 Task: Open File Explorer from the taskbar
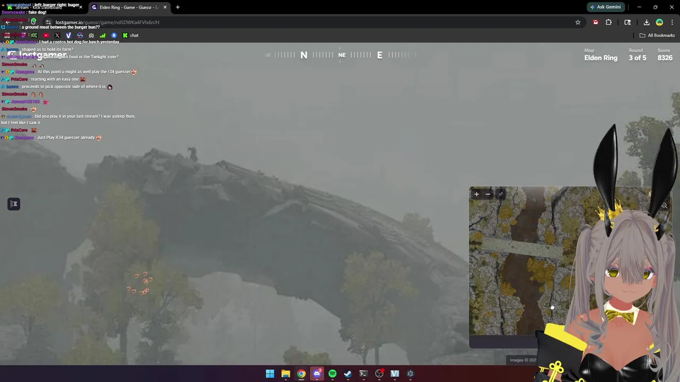pyautogui.click(x=286, y=374)
